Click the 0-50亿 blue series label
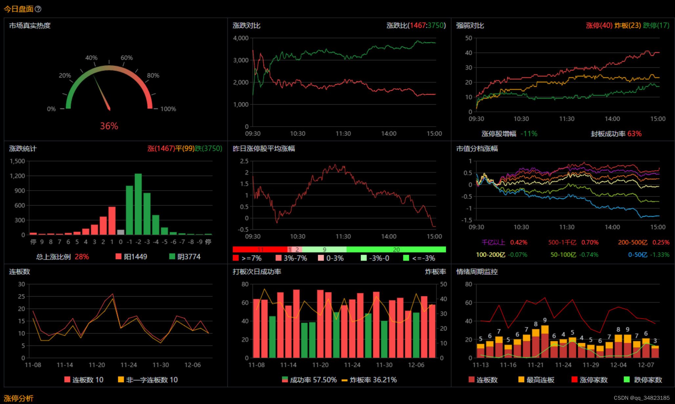 pos(638,255)
